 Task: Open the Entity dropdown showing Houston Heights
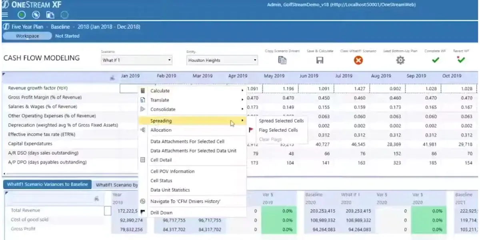222,60
